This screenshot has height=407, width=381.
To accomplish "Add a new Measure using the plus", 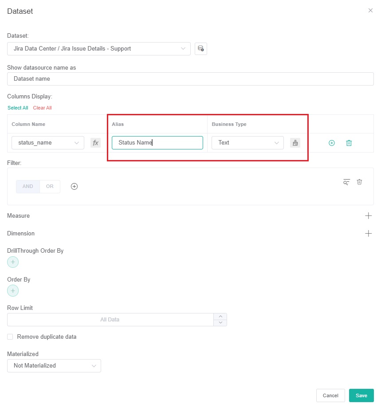I will tap(368, 216).
